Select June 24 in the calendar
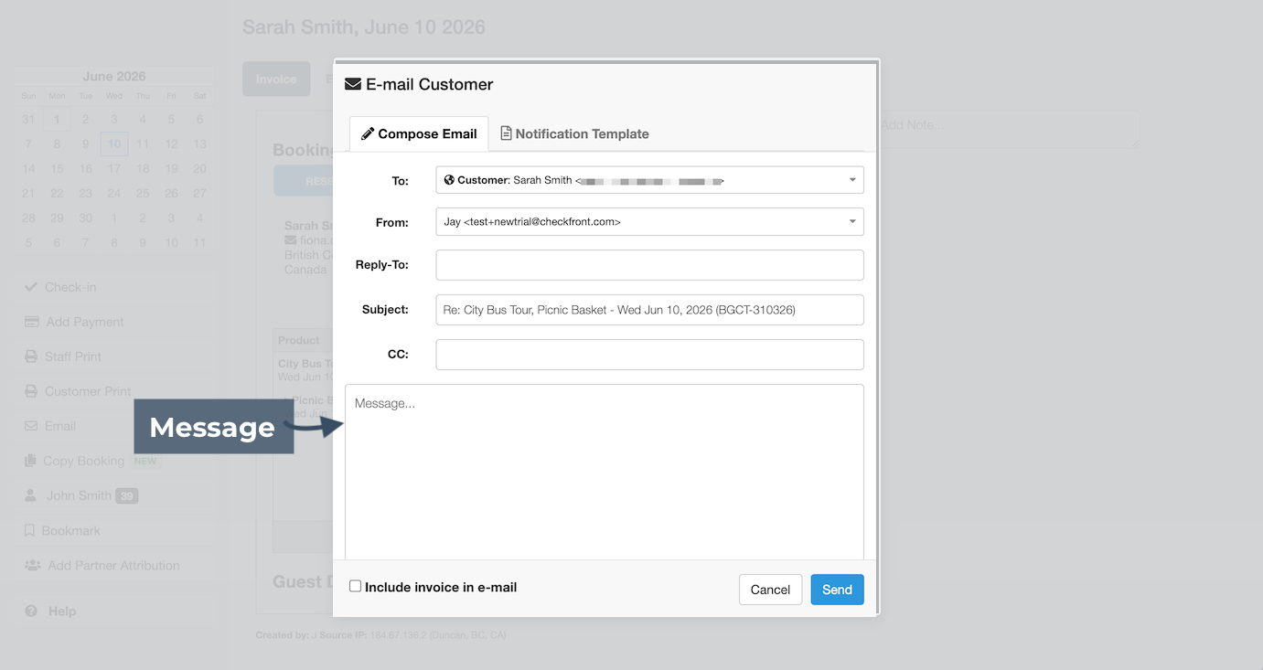 114,193
